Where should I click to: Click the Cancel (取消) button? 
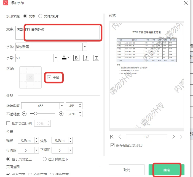127,170
